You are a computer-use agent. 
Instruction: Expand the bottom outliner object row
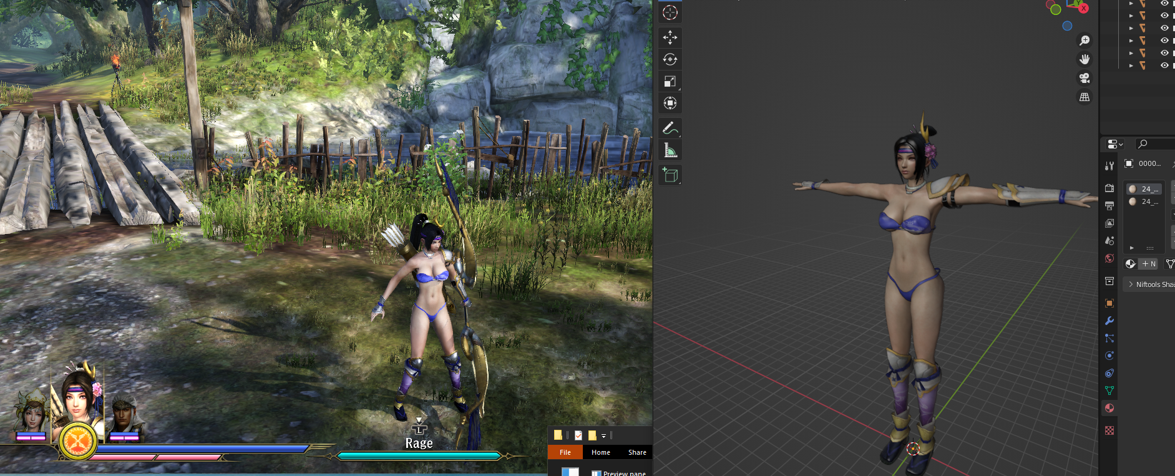pos(1131,66)
